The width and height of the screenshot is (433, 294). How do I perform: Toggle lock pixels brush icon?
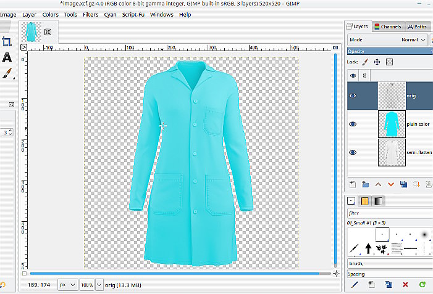364,62
